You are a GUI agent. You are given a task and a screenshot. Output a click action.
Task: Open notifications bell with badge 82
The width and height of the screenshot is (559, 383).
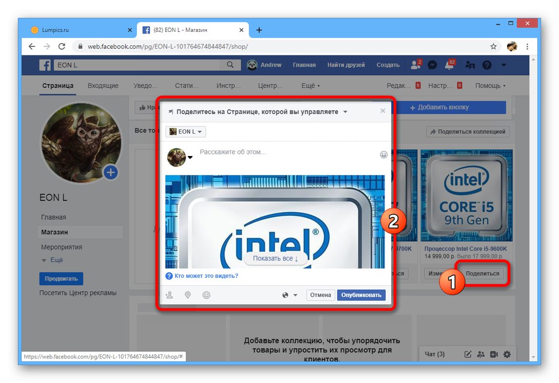click(x=449, y=64)
